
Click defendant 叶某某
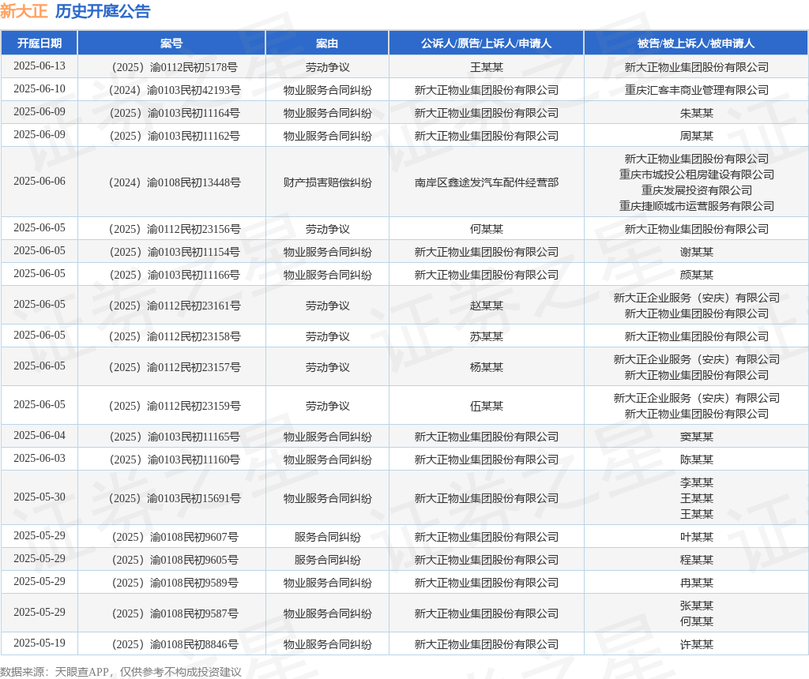[x=696, y=537]
